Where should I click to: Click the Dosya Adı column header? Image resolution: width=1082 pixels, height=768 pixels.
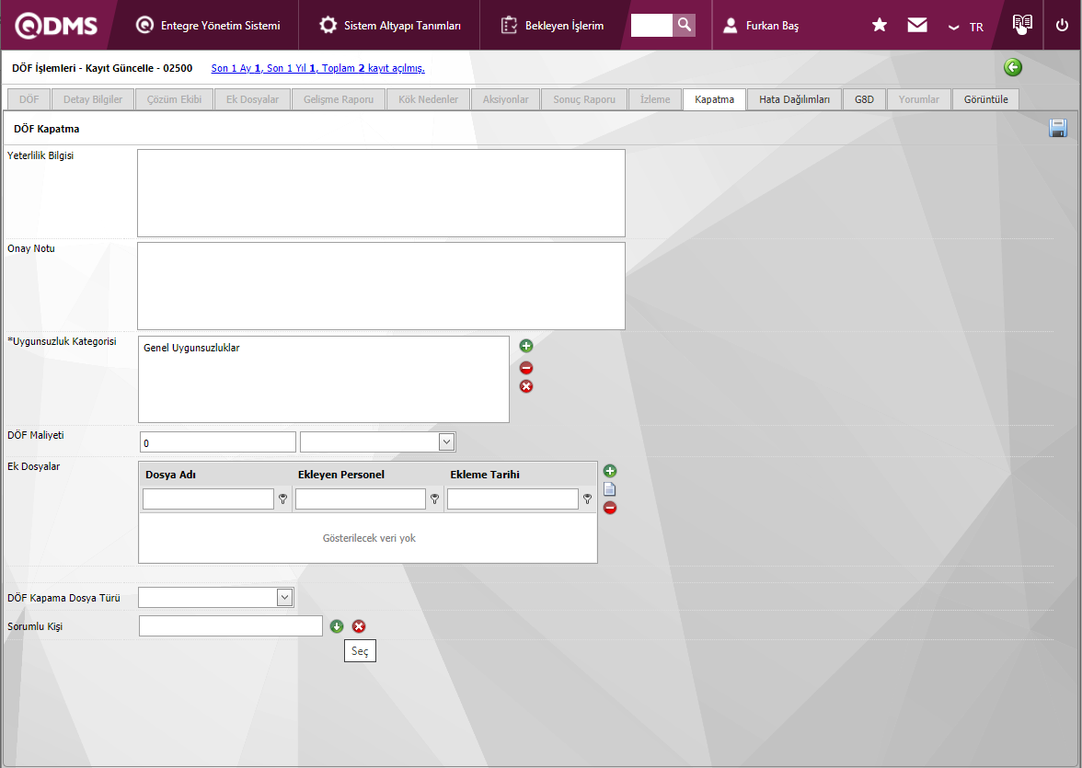point(170,475)
